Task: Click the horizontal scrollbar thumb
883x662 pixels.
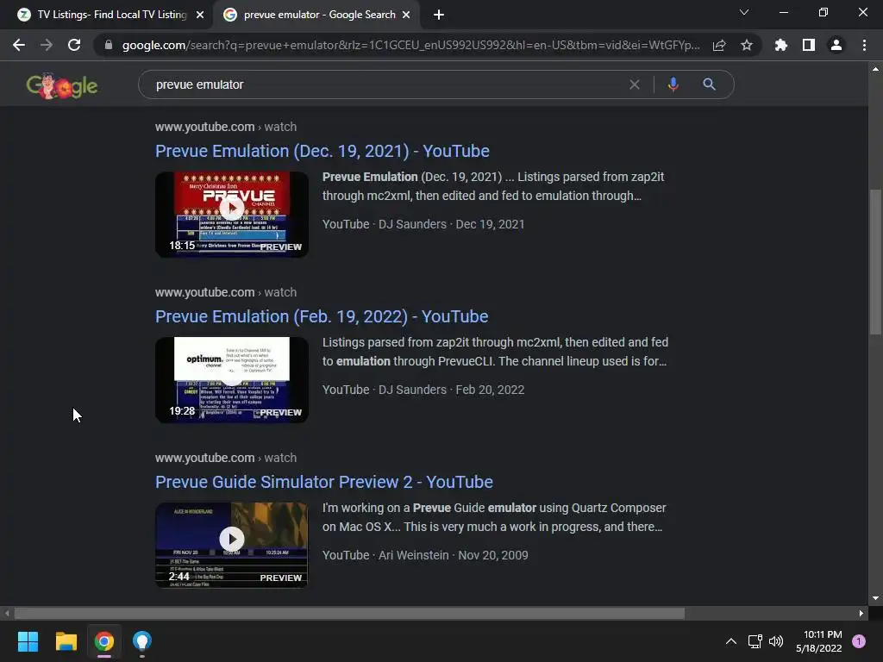Action: point(349,613)
